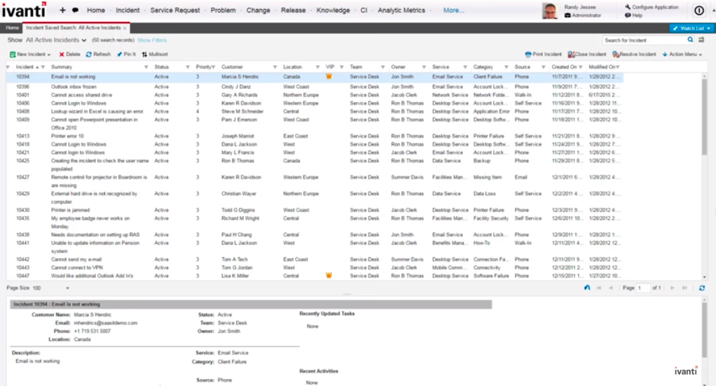Viewport: 716px width, 386px height.
Task: Open Multisort for the incident grid
Action: click(x=144, y=54)
